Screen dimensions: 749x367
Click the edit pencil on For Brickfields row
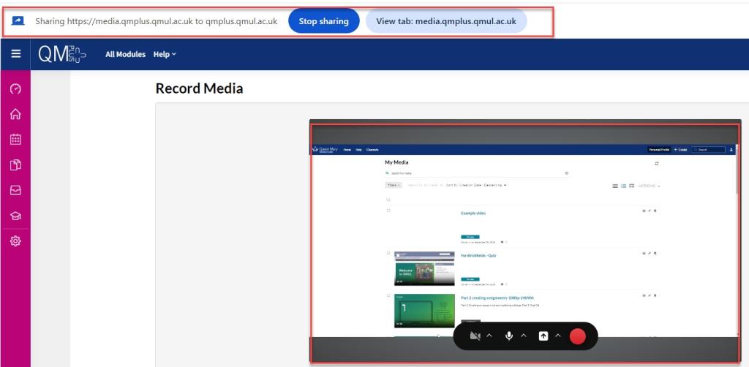point(650,253)
